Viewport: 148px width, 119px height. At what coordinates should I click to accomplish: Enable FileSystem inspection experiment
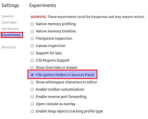(32, 39)
